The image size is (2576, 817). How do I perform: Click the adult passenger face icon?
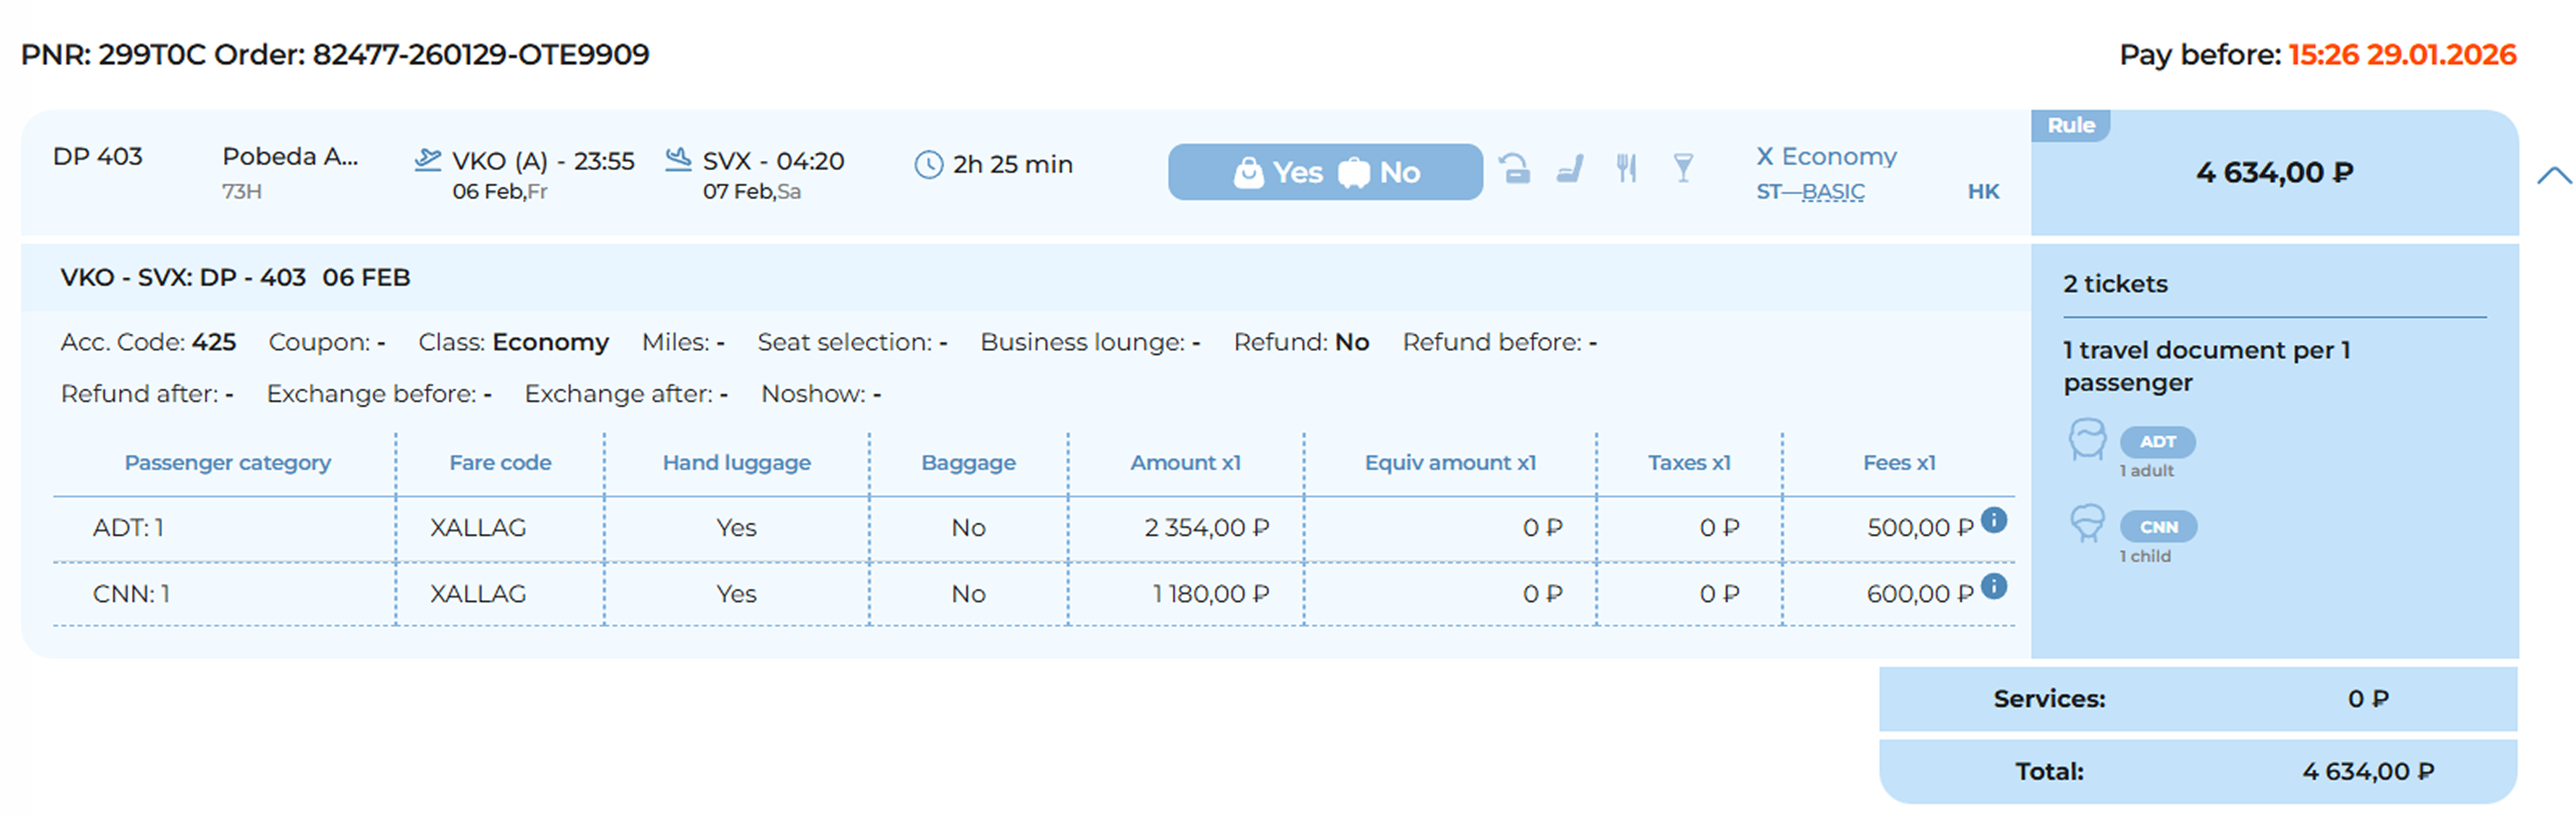[x=2087, y=440]
